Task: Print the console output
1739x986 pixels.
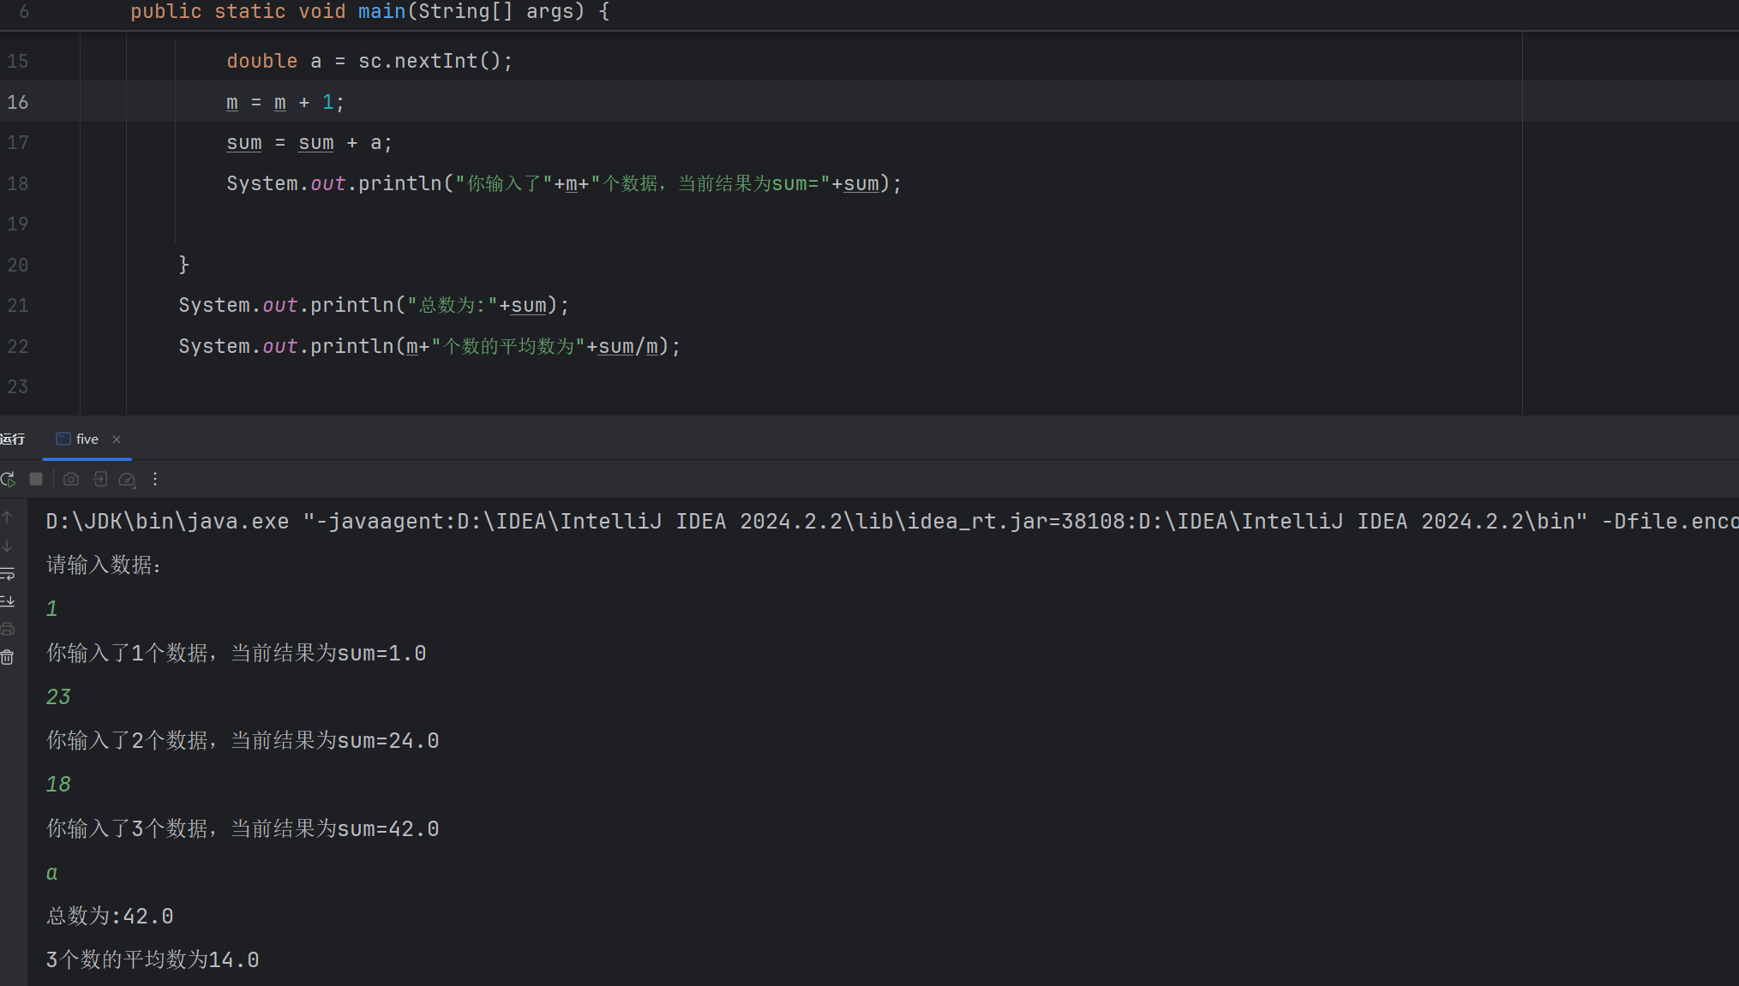Action: [x=8, y=629]
